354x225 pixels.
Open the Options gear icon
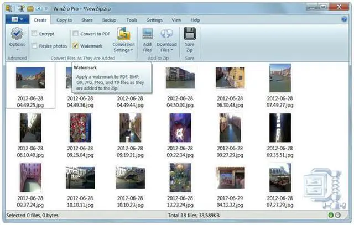tap(17, 33)
